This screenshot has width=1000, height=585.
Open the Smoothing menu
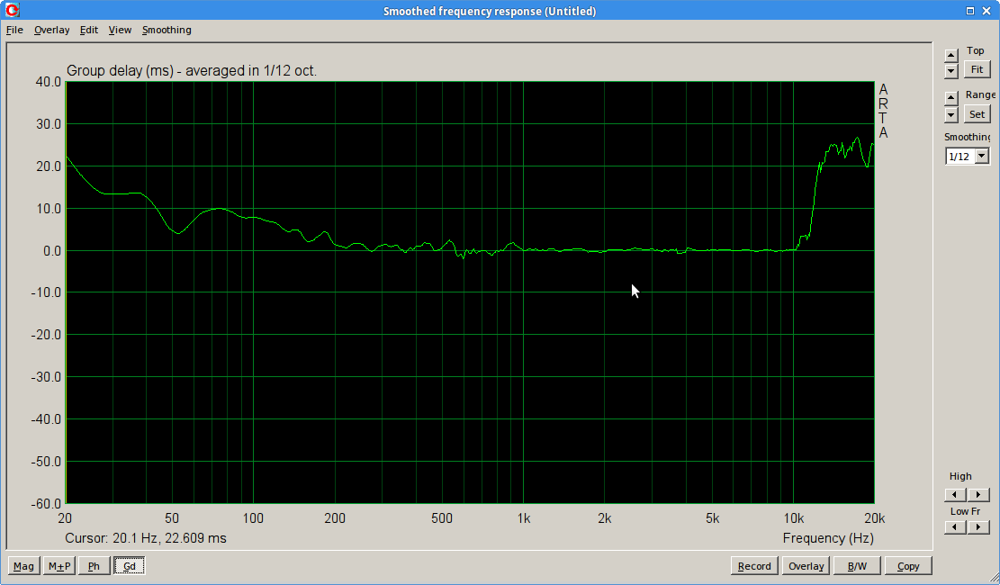tap(167, 30)
